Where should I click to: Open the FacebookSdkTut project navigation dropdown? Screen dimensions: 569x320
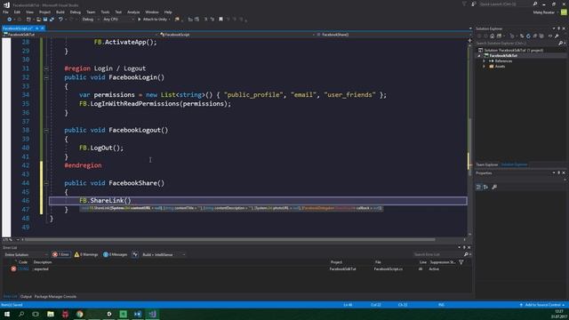coord(80,35)
